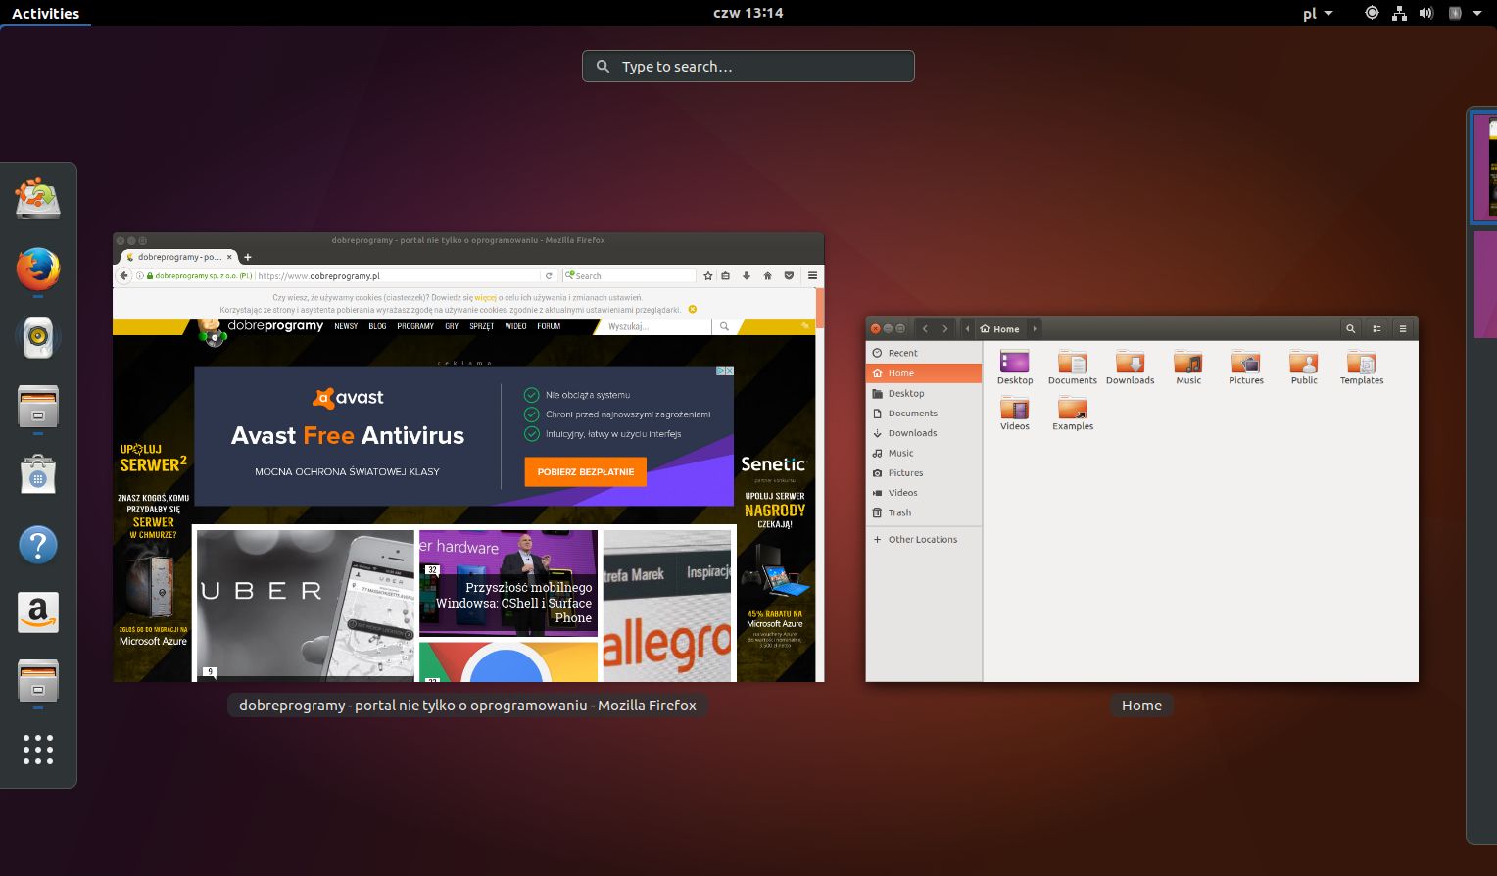This screenshot has height=876, width=1497.
Task: Click the network connection icon in top bar
Action: (1399, 13)
